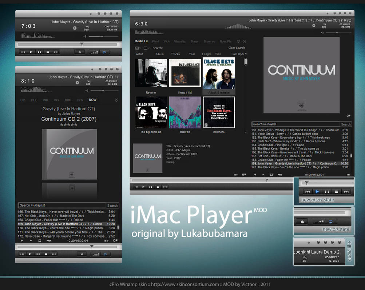Open the view-mode dropdown arrow next to the grid icon
This screenshot has width=365, height=290.
click(140, 48)
